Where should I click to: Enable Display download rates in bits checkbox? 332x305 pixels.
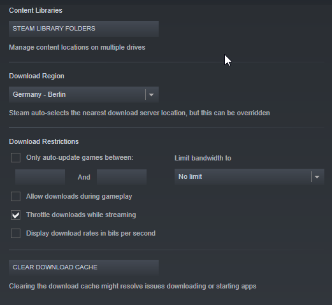click(15, 233)
